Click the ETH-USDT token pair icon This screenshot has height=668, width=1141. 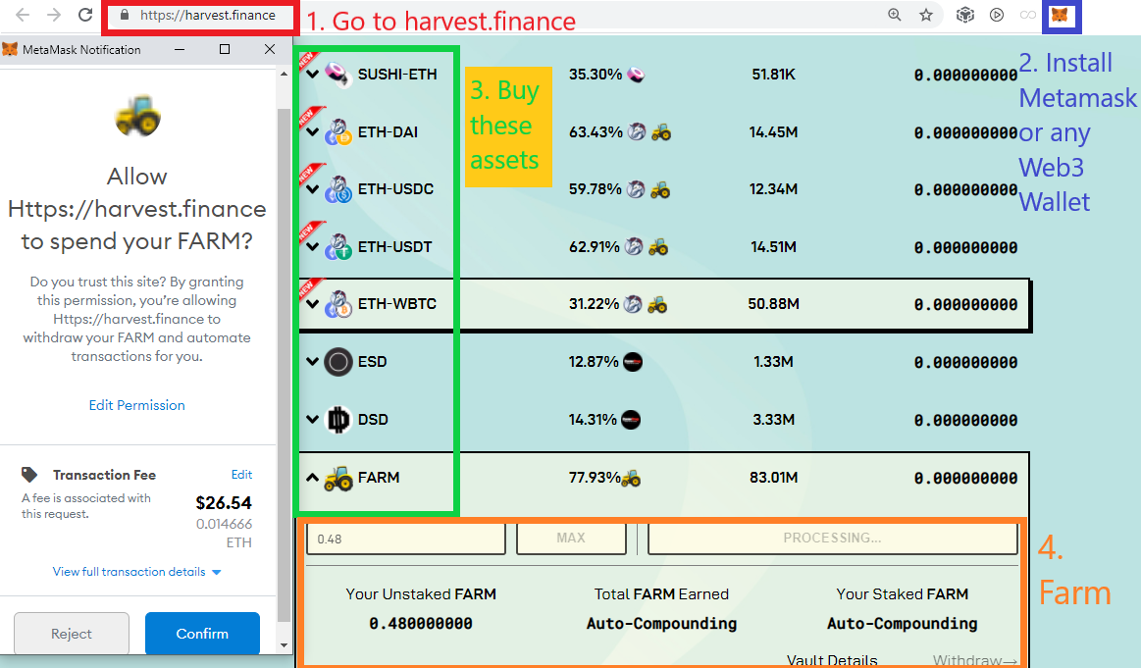(x=337, y=246)
